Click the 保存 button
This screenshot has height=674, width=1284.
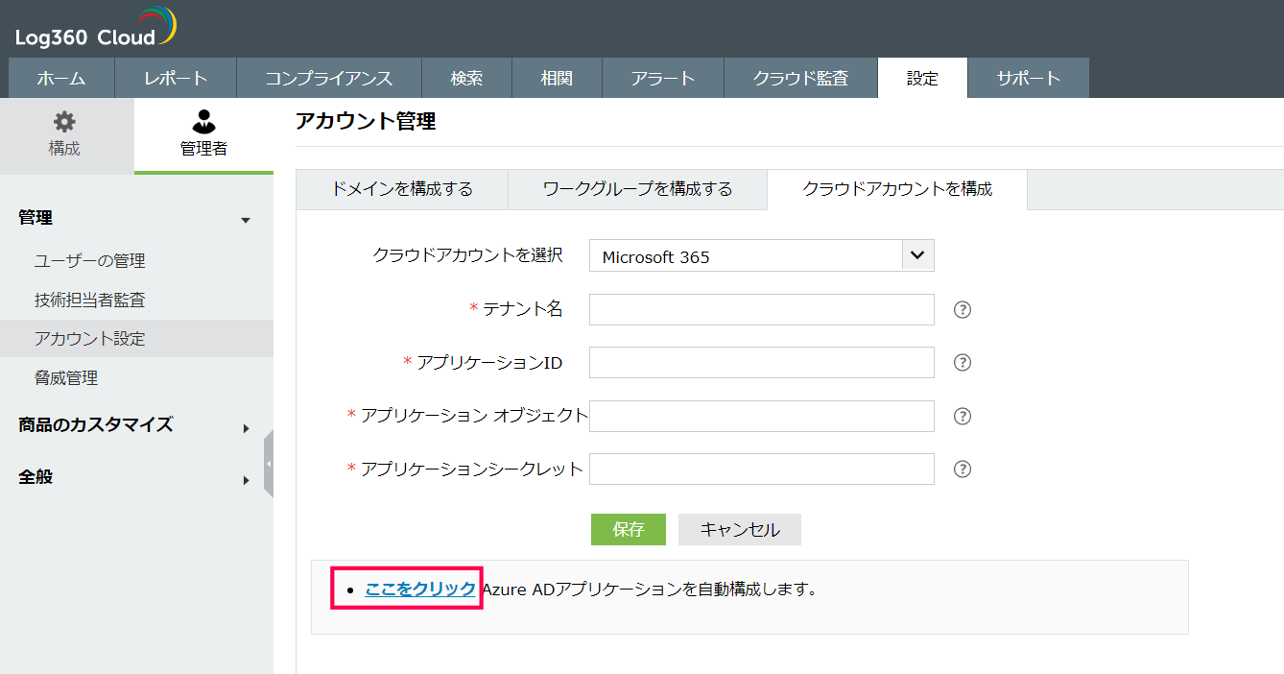pos(628,529)
